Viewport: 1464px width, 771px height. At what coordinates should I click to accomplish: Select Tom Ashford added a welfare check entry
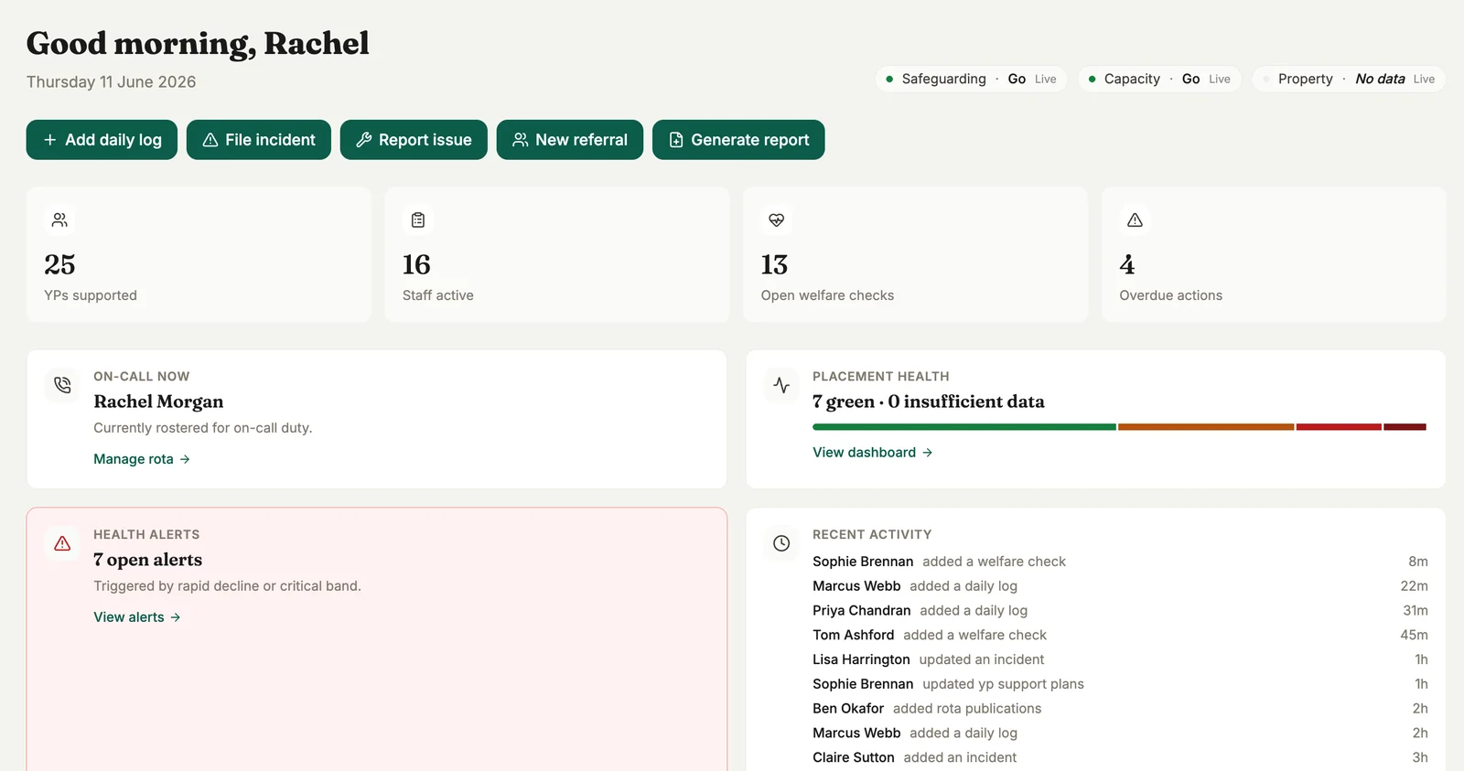pos(1120,635)
